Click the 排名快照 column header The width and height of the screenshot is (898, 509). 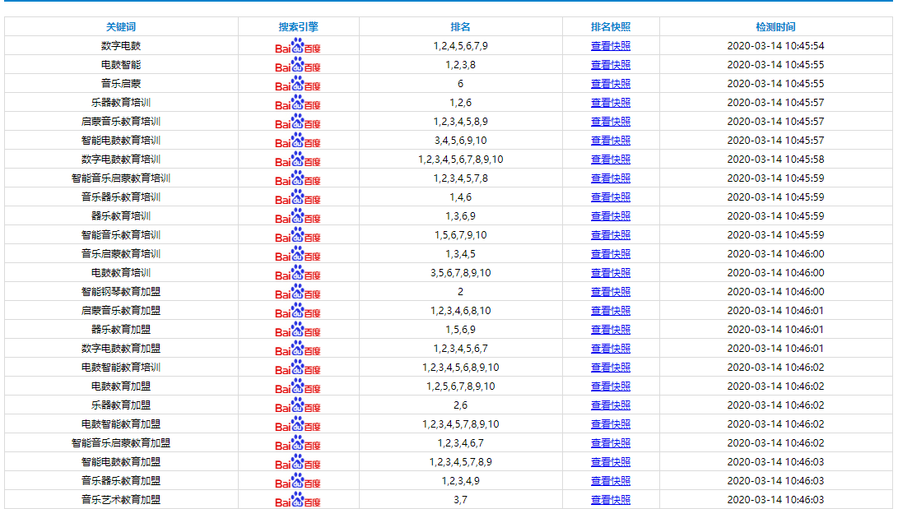tap(611, 27)
